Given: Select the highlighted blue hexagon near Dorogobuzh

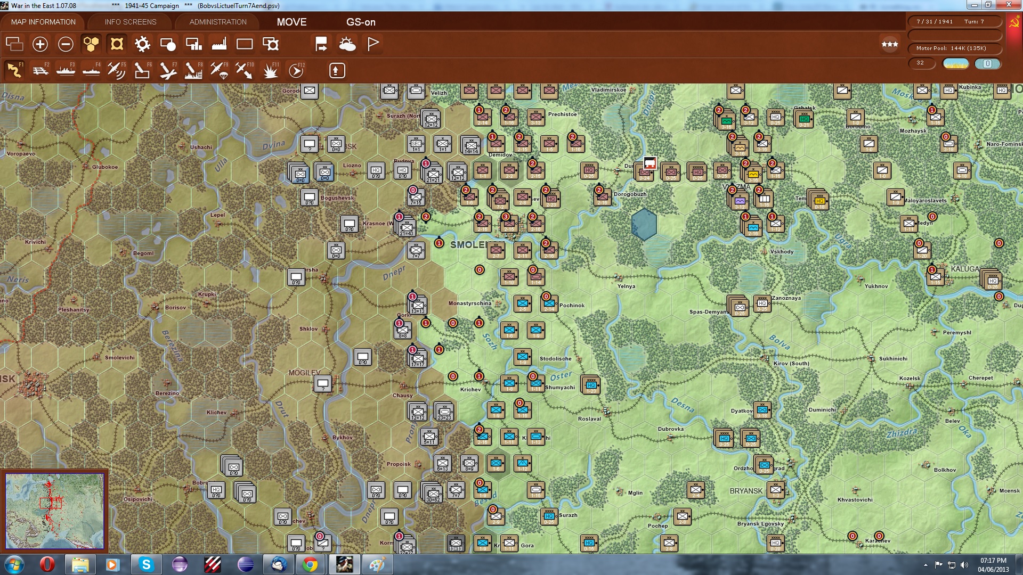Looking at the screenshot, I should tap(644, 224).
